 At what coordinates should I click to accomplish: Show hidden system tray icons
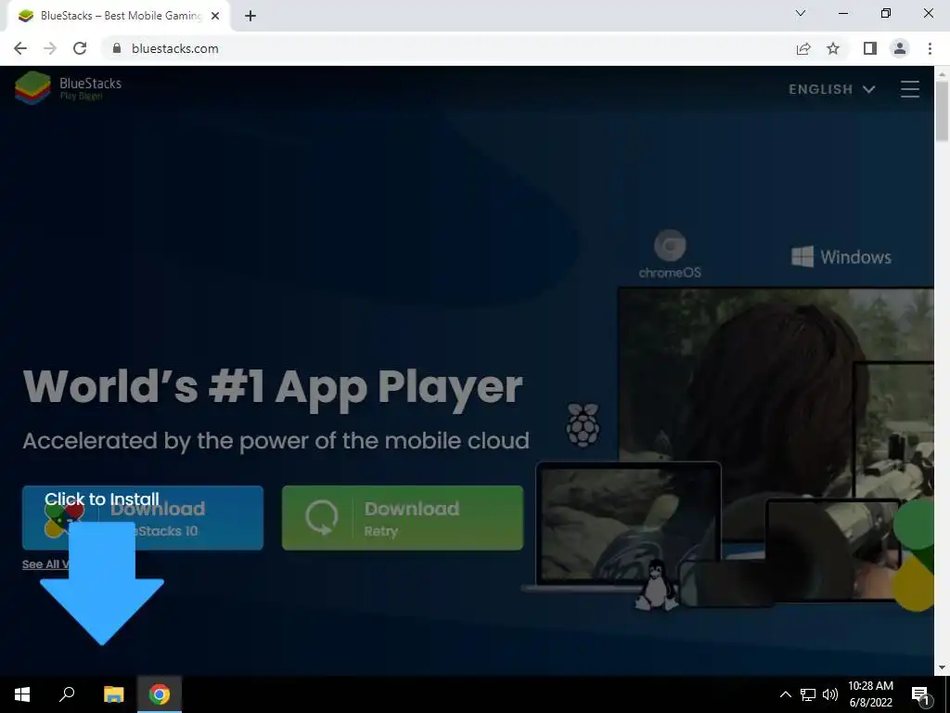tap(785, 694)
